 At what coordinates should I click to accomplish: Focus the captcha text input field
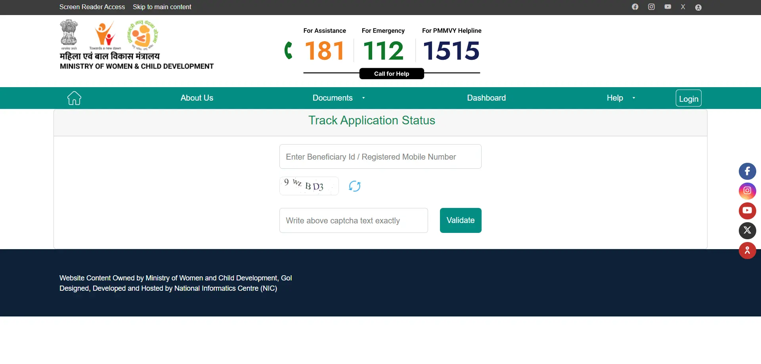354,220
